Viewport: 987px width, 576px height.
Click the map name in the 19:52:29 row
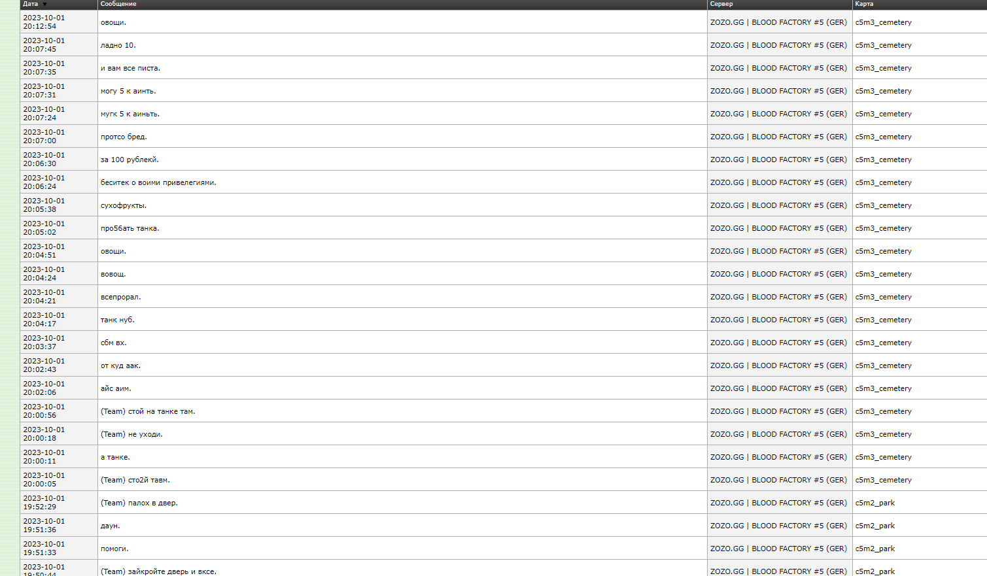pos(874,503)
